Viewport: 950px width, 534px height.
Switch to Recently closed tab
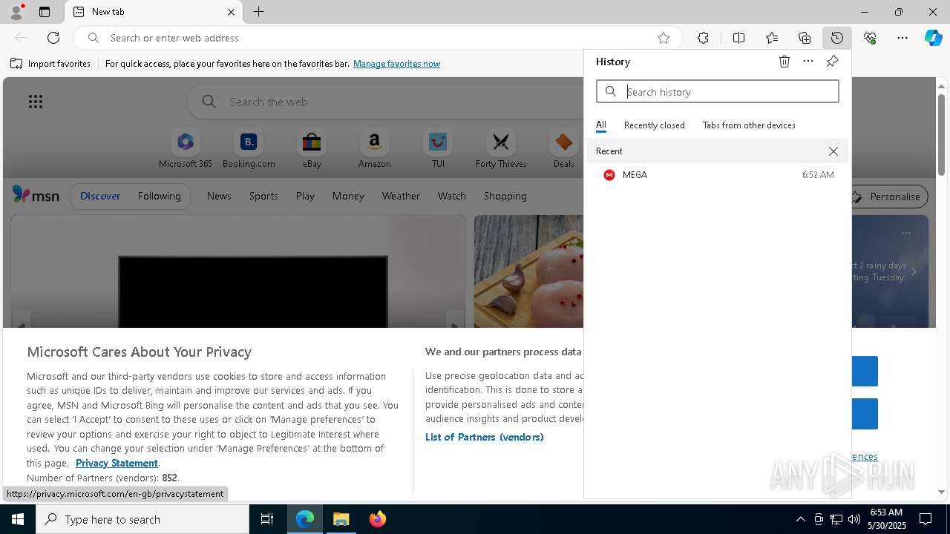point(655,125)
